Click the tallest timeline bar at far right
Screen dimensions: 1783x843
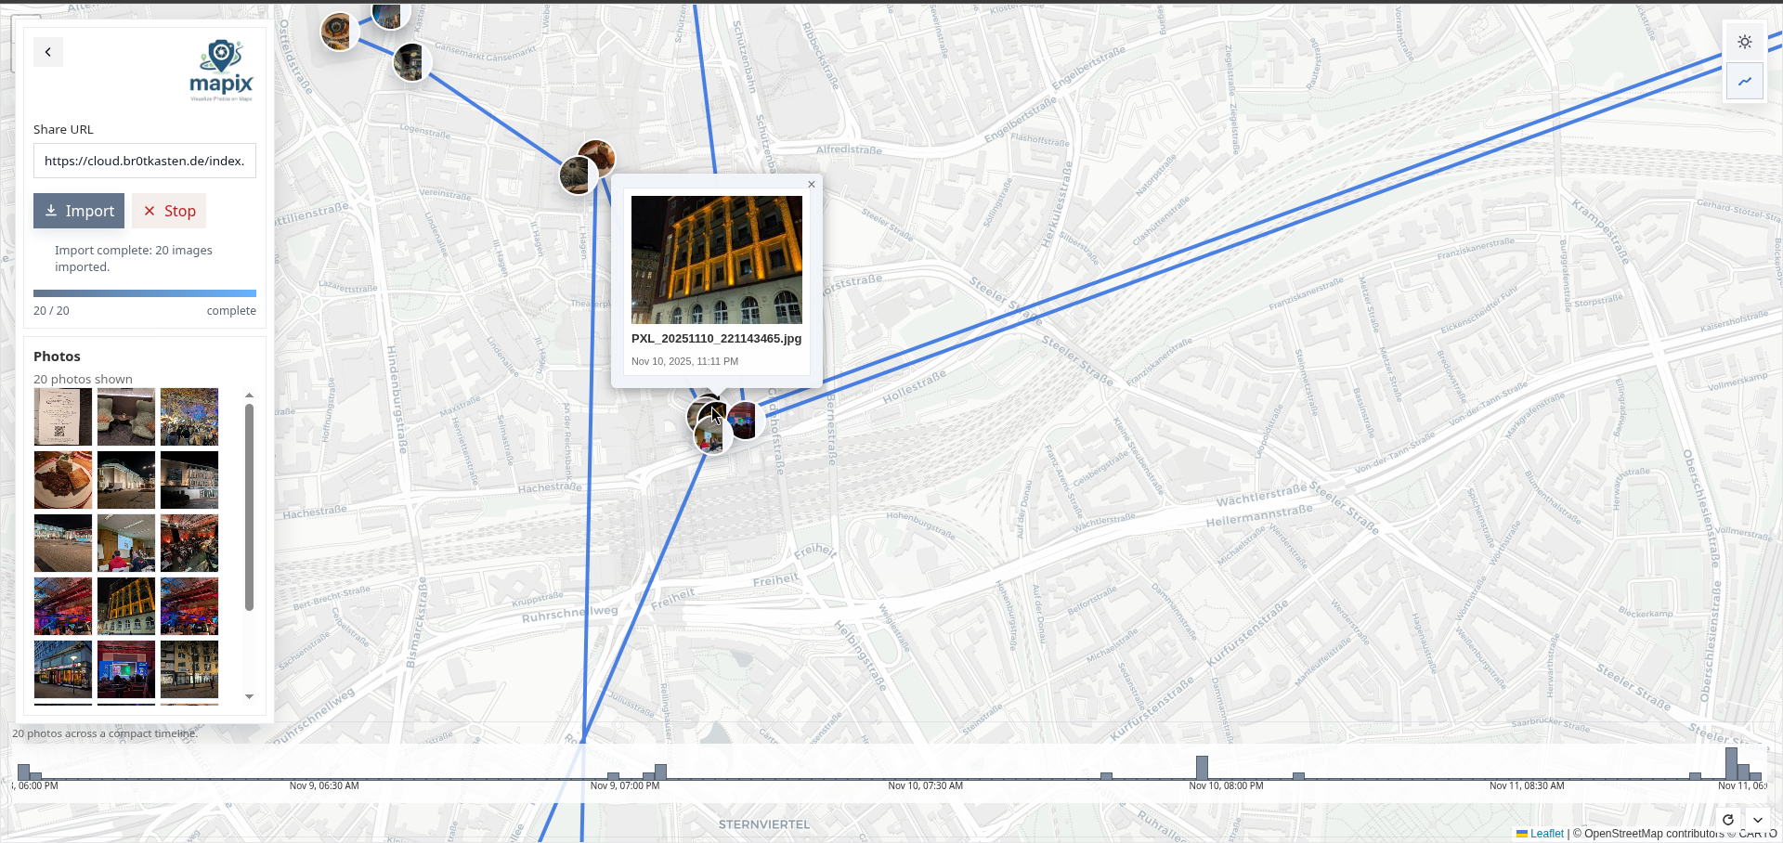1731,763
